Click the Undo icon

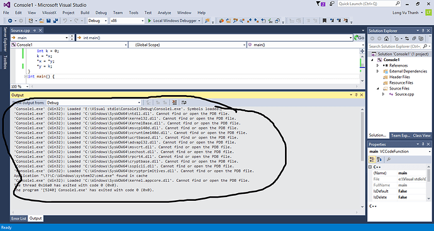coord(65,21)
